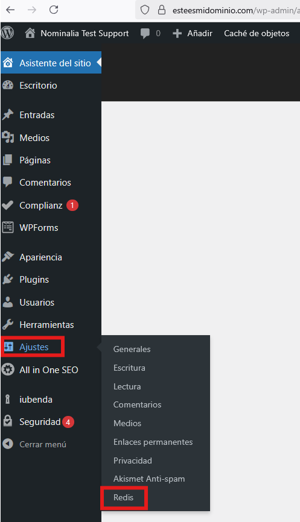Viewport: 300px width, 522px height.
Task: Click the Plugins plug icon
Action: (x=8, y=280)
